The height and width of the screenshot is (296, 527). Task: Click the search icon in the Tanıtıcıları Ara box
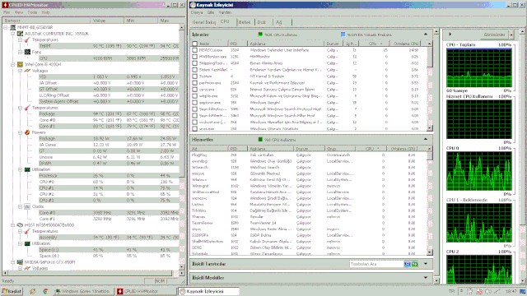tap(408, 264)
